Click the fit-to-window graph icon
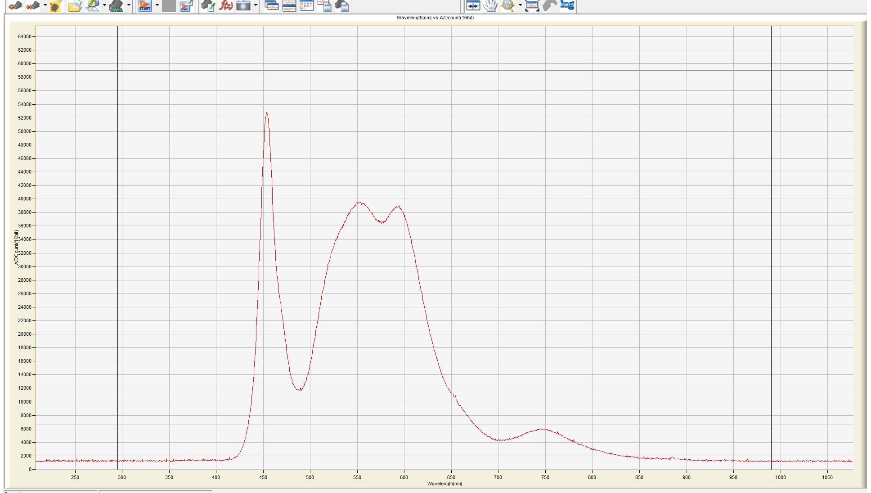Screen dimensions: 871x493 point(532,6)
